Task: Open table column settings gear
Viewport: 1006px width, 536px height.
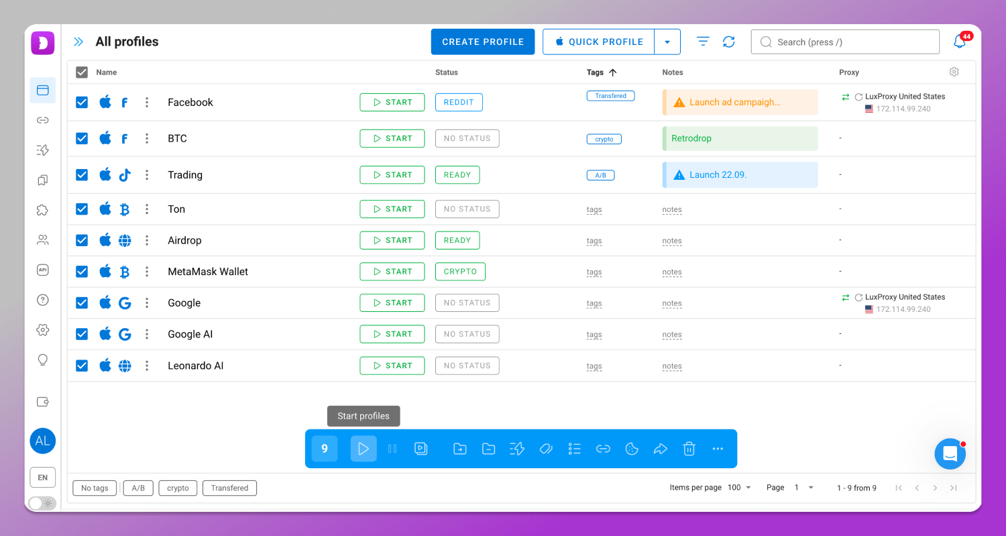Action: click(954, 72)
